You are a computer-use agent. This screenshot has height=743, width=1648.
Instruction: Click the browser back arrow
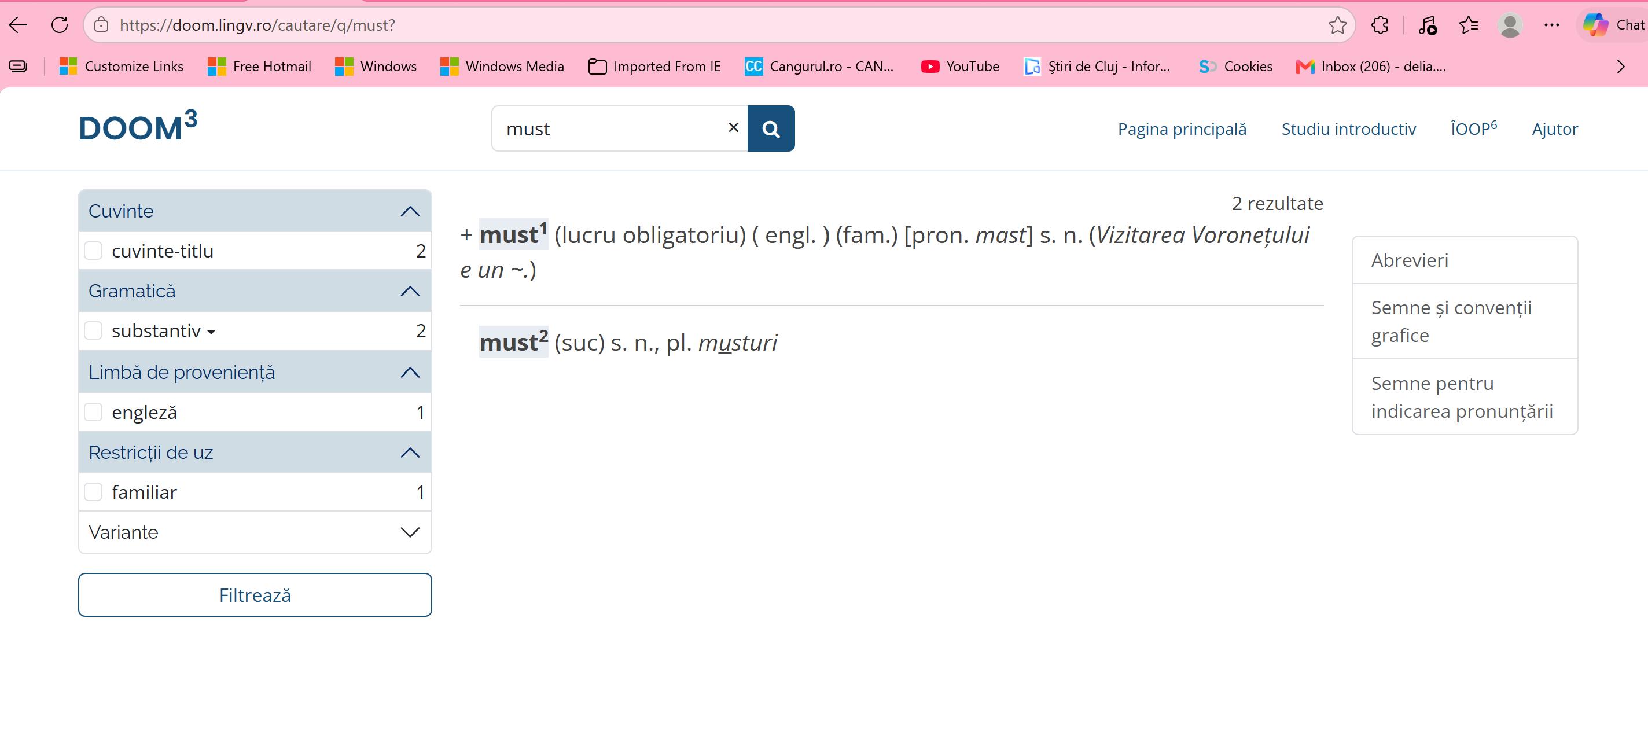(19, 25)
